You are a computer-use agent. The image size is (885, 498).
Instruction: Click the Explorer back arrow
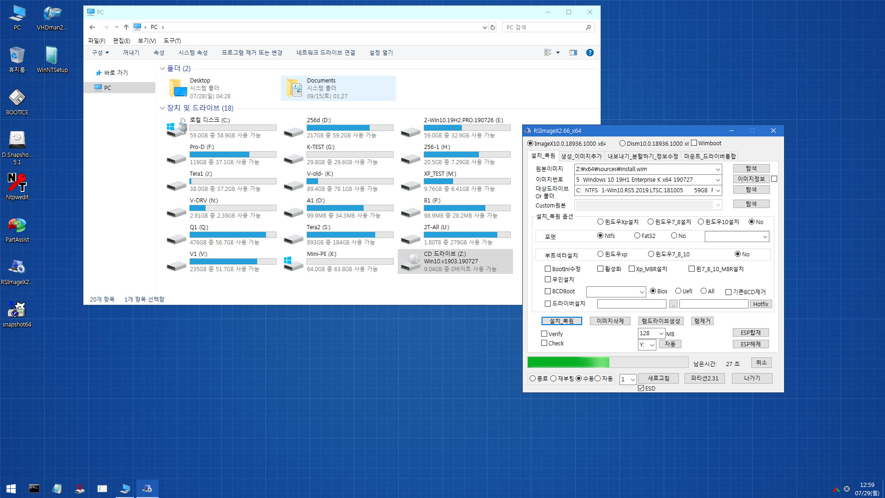(x=92, y=27)
